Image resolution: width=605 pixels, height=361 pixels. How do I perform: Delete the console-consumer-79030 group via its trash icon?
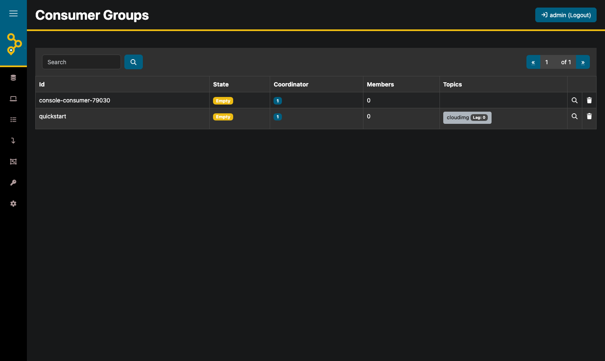[589, 100]
